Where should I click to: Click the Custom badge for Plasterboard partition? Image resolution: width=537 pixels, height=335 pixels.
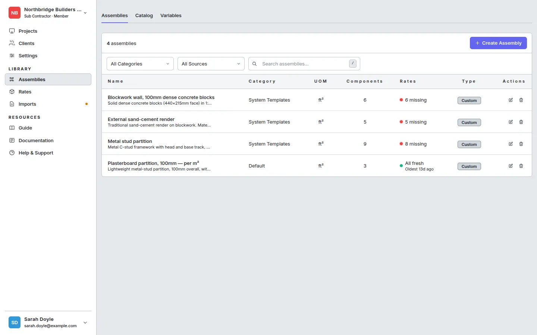click(469, 166)
